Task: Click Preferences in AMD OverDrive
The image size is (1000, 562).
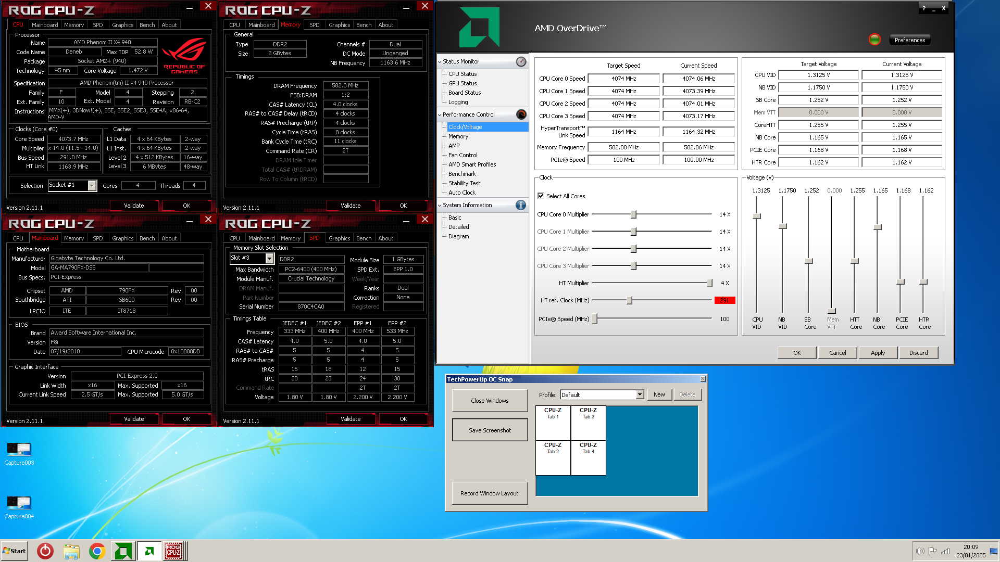Action: point(909,40)
